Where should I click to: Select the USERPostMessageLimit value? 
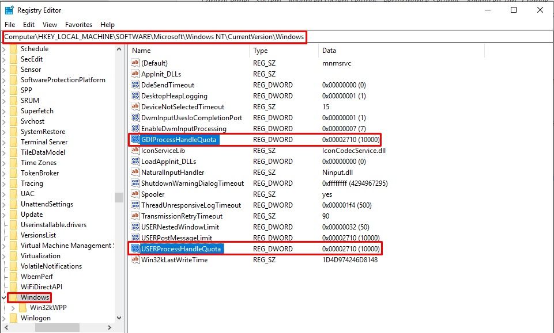coord(176,238)
